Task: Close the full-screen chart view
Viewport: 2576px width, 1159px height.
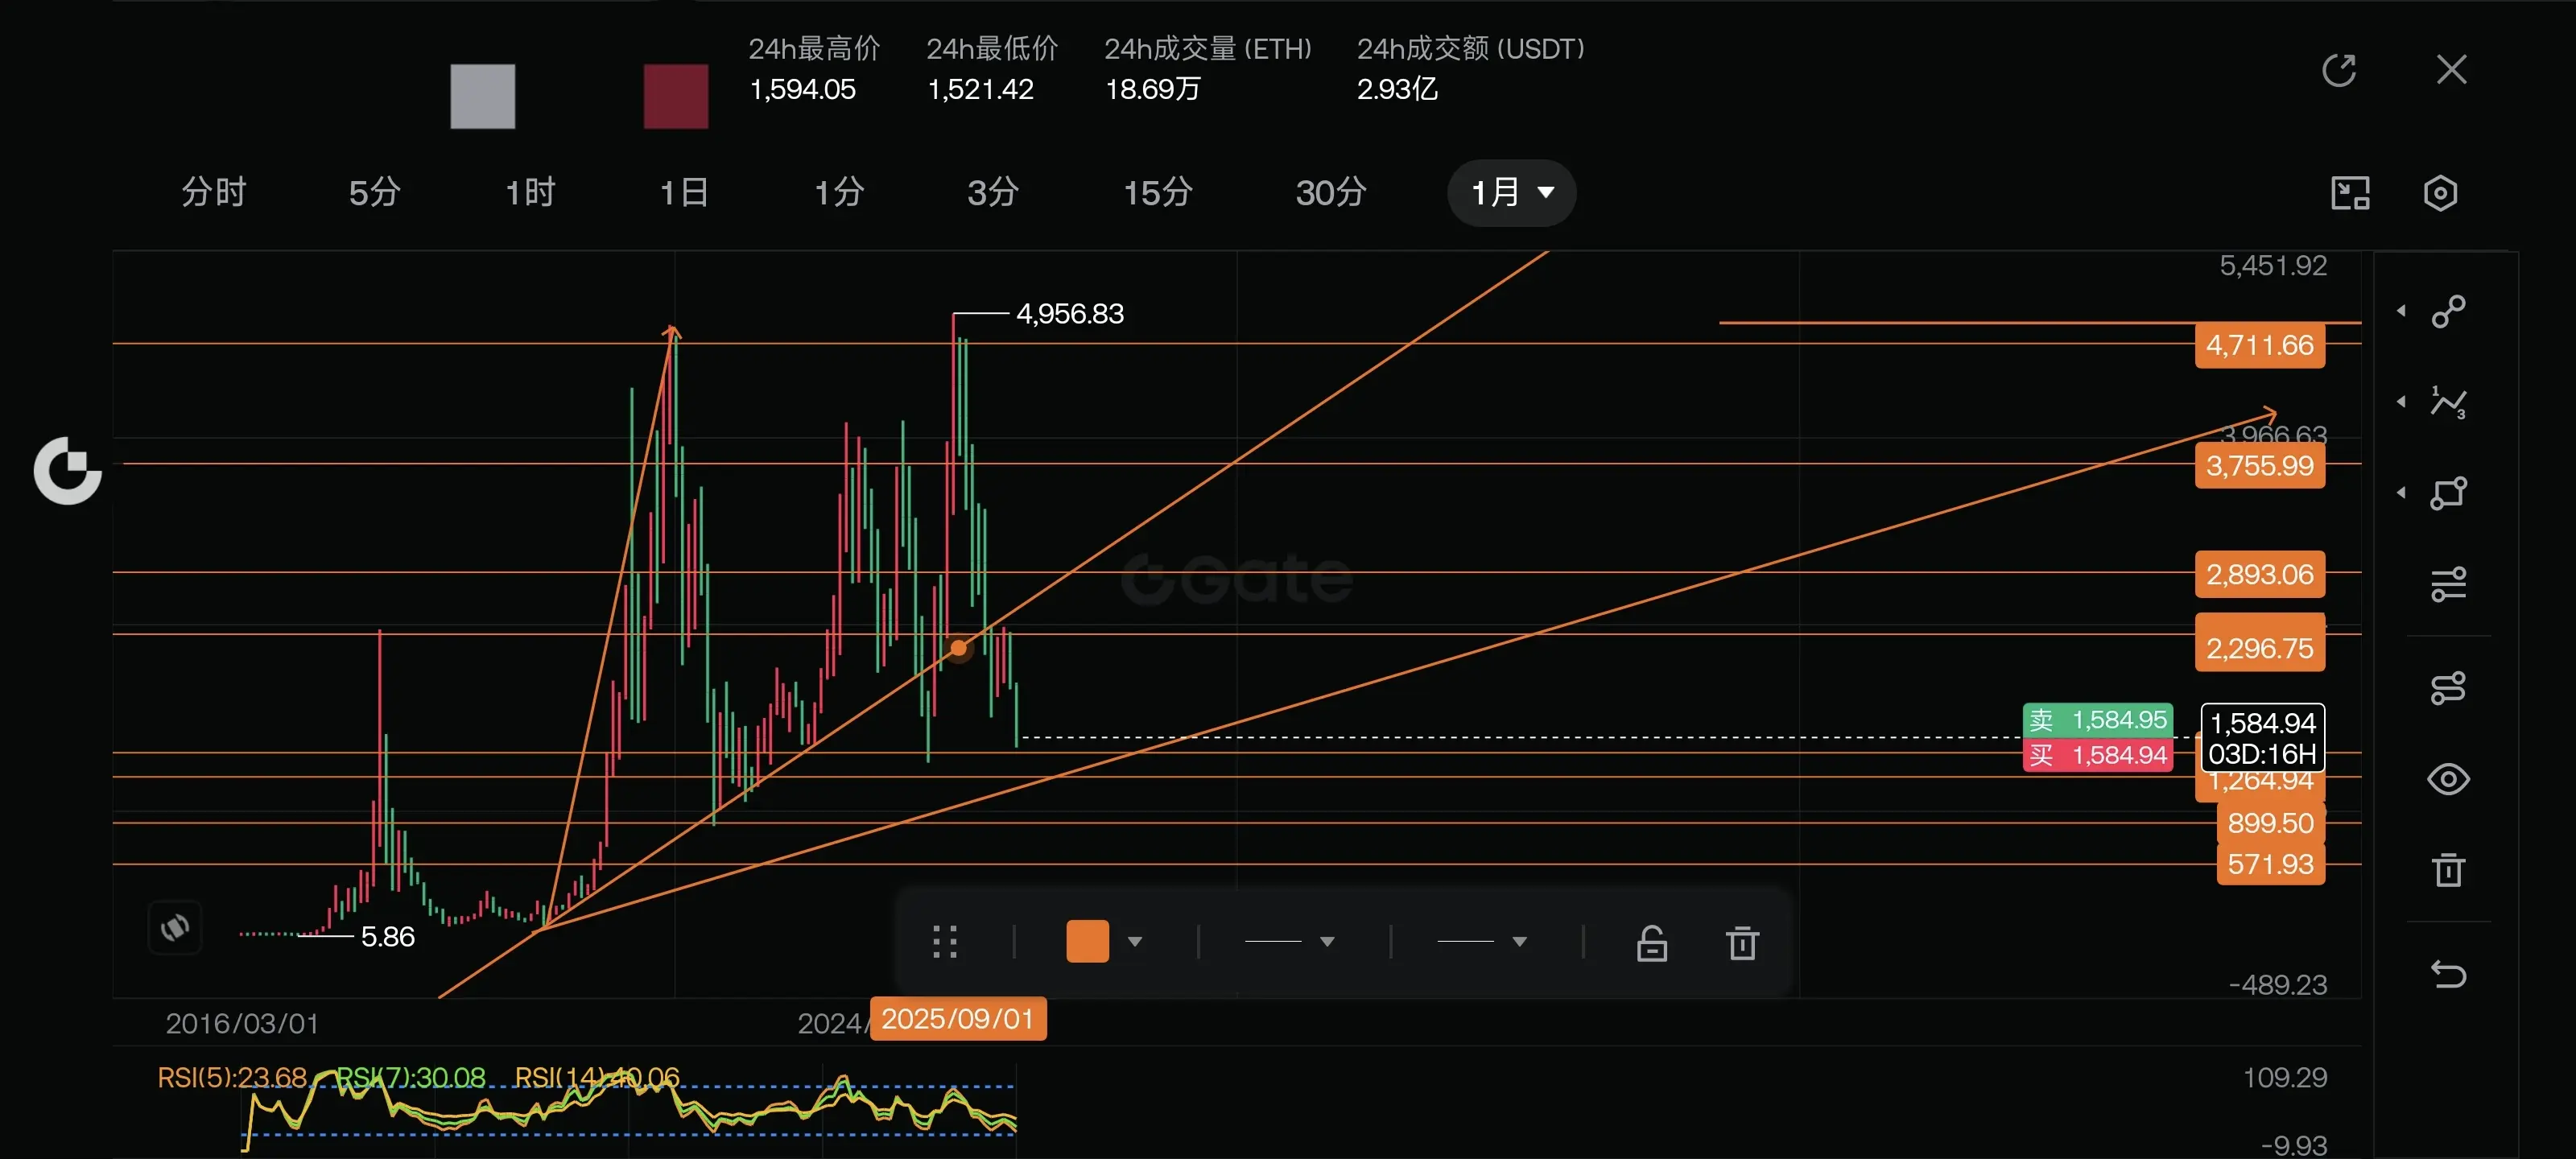Action: [2451, 70]
